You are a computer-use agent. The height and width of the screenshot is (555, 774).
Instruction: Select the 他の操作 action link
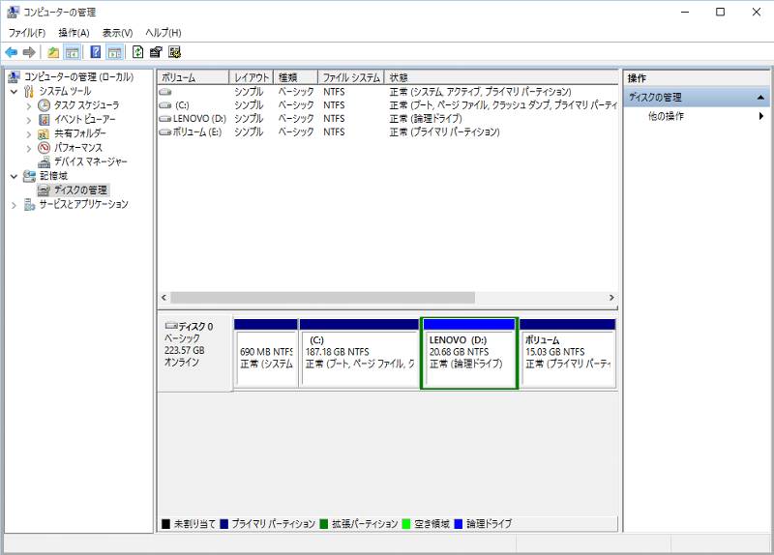666,116
